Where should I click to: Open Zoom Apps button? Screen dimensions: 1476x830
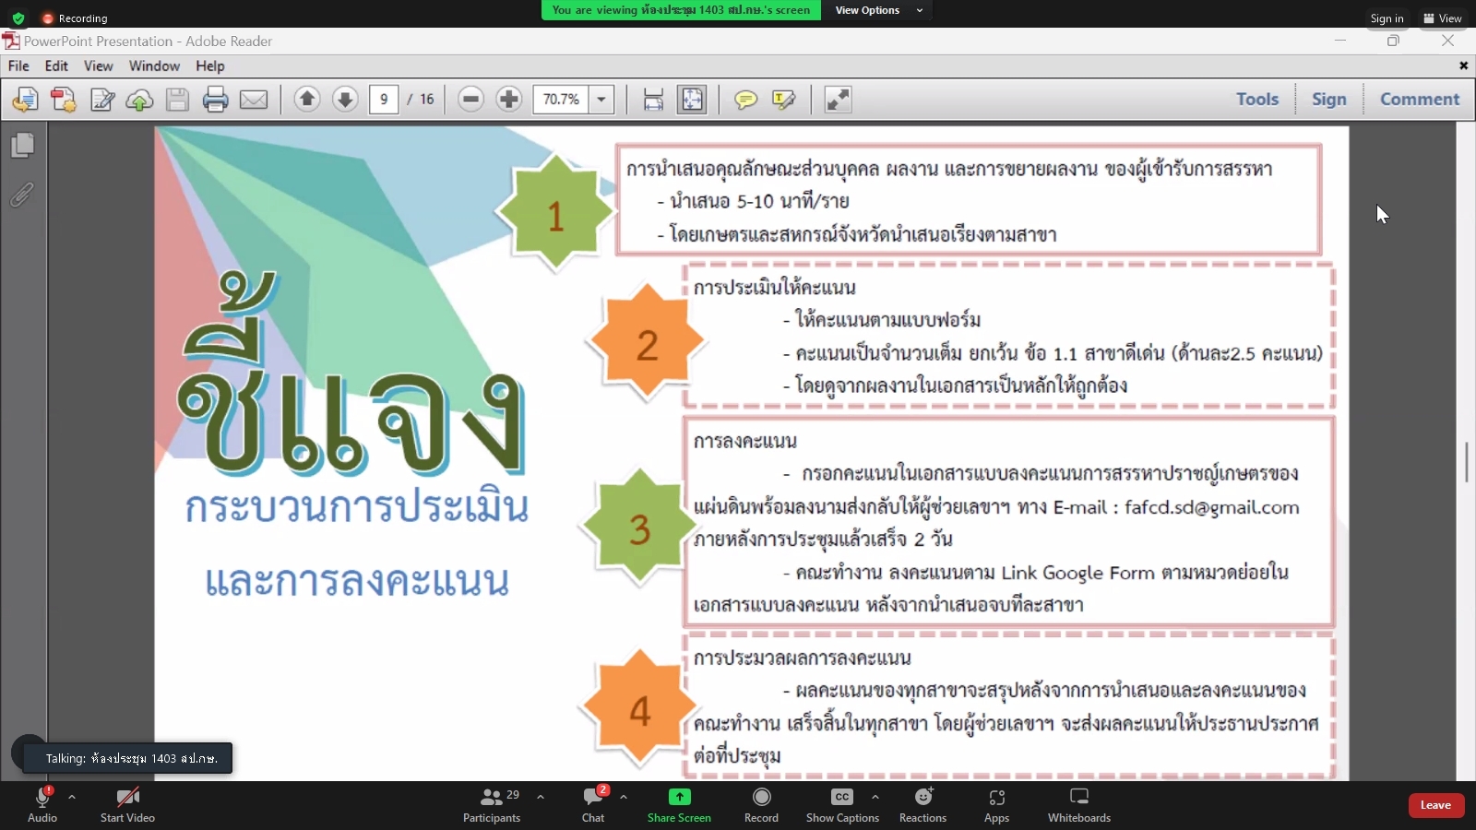tap(996, 804)
